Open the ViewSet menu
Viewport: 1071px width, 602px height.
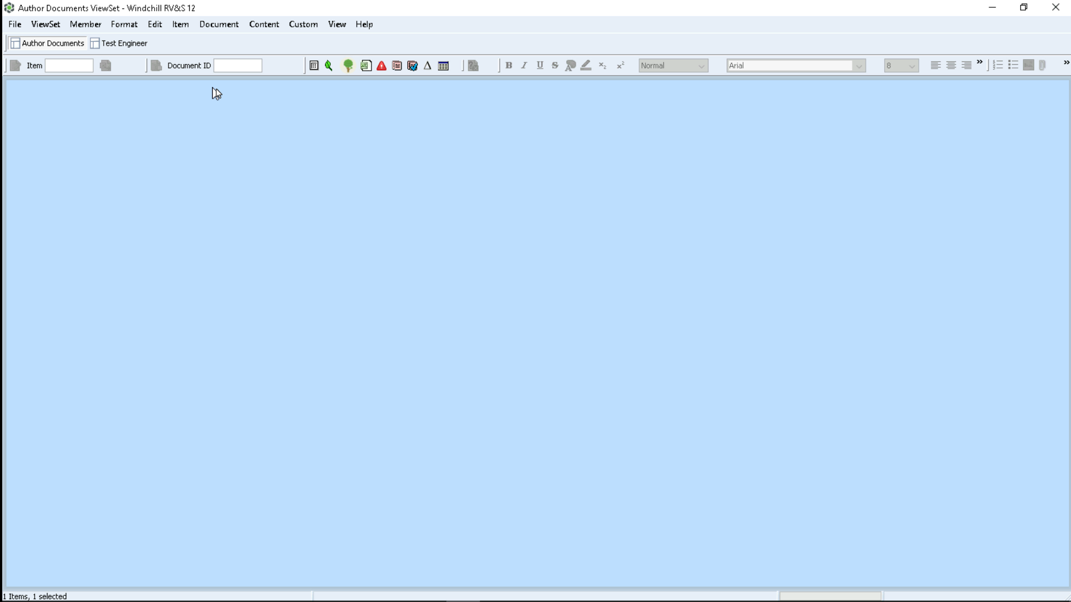click(46, 25)
